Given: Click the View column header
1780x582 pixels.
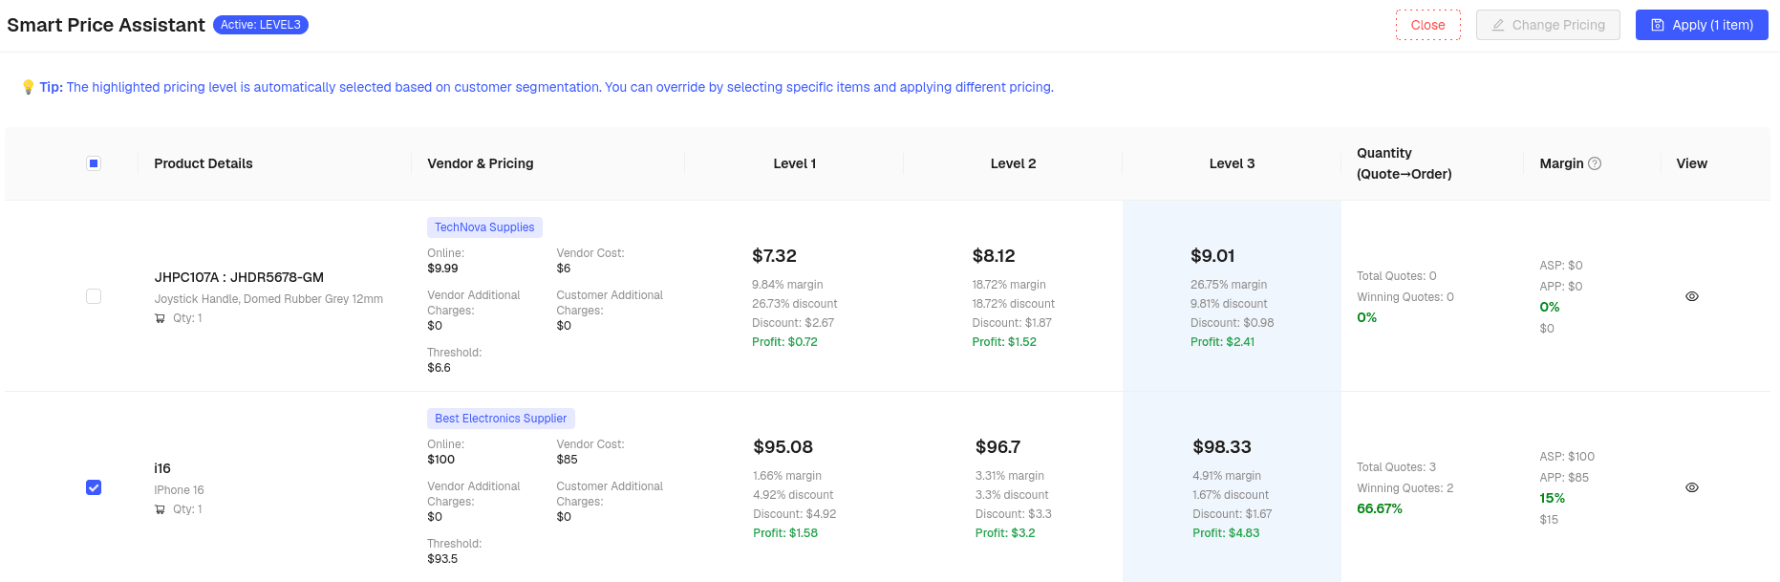Looking at the screenshot, I should tap(1691, 163).
